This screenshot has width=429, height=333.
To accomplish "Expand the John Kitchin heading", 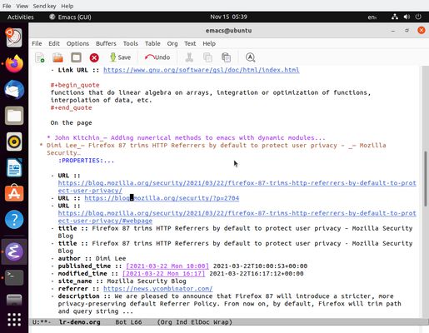I will pos(186,138).
